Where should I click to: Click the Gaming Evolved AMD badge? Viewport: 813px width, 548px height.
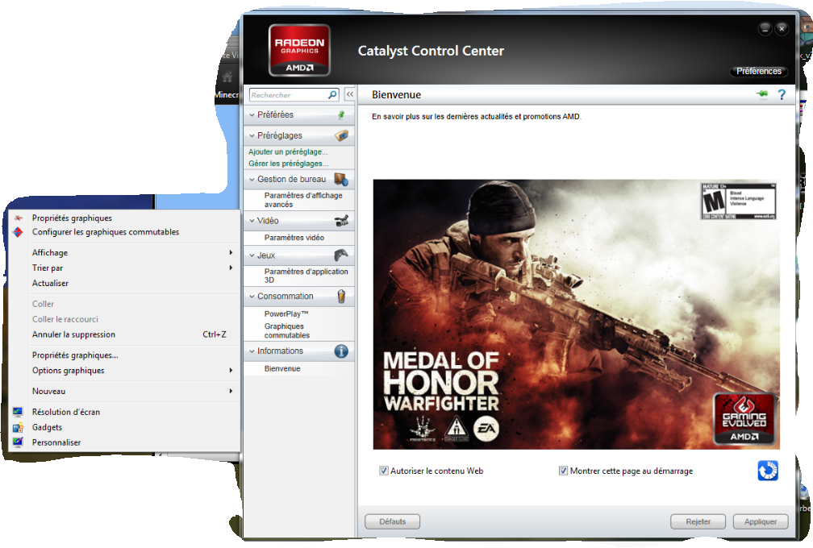pos(744,418)
